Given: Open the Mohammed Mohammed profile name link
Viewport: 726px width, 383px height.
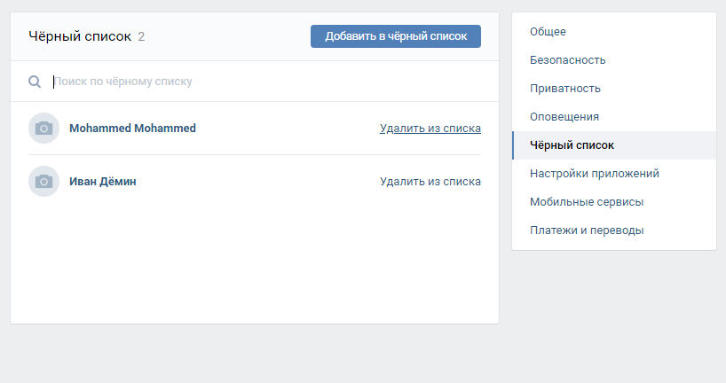Looking at the screenshot, I should (x=132, y=129).
